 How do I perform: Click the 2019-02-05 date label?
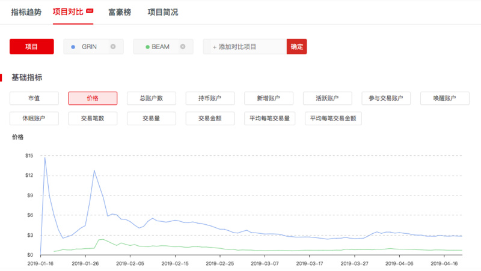point(130,263)
